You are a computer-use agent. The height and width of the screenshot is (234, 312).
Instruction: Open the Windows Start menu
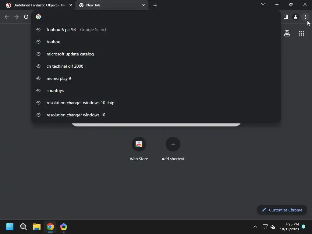(x=10, y=227)
